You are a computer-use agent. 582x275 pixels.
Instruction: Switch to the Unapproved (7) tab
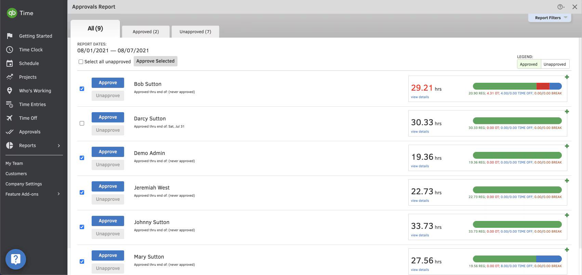point(195,32)
